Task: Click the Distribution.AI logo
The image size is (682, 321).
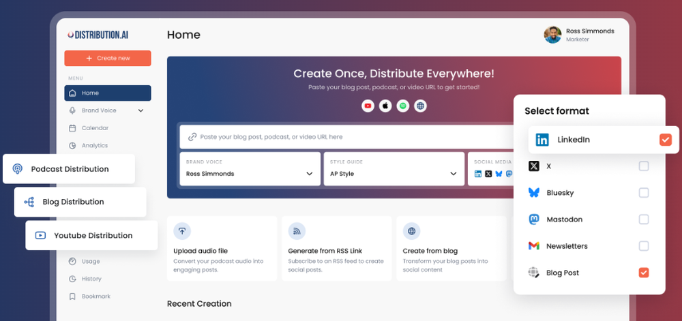Action: [98, 35]
